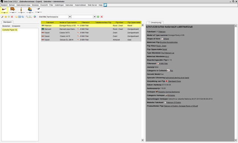Open the Web Server menu
This screenshot has height=143, width=238.
click(x=92, y=5)
